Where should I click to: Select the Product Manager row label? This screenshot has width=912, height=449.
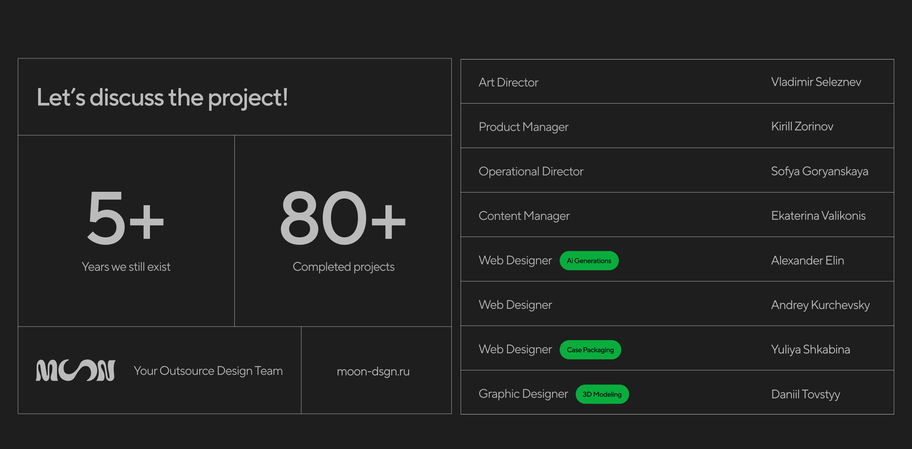[523, 127]
